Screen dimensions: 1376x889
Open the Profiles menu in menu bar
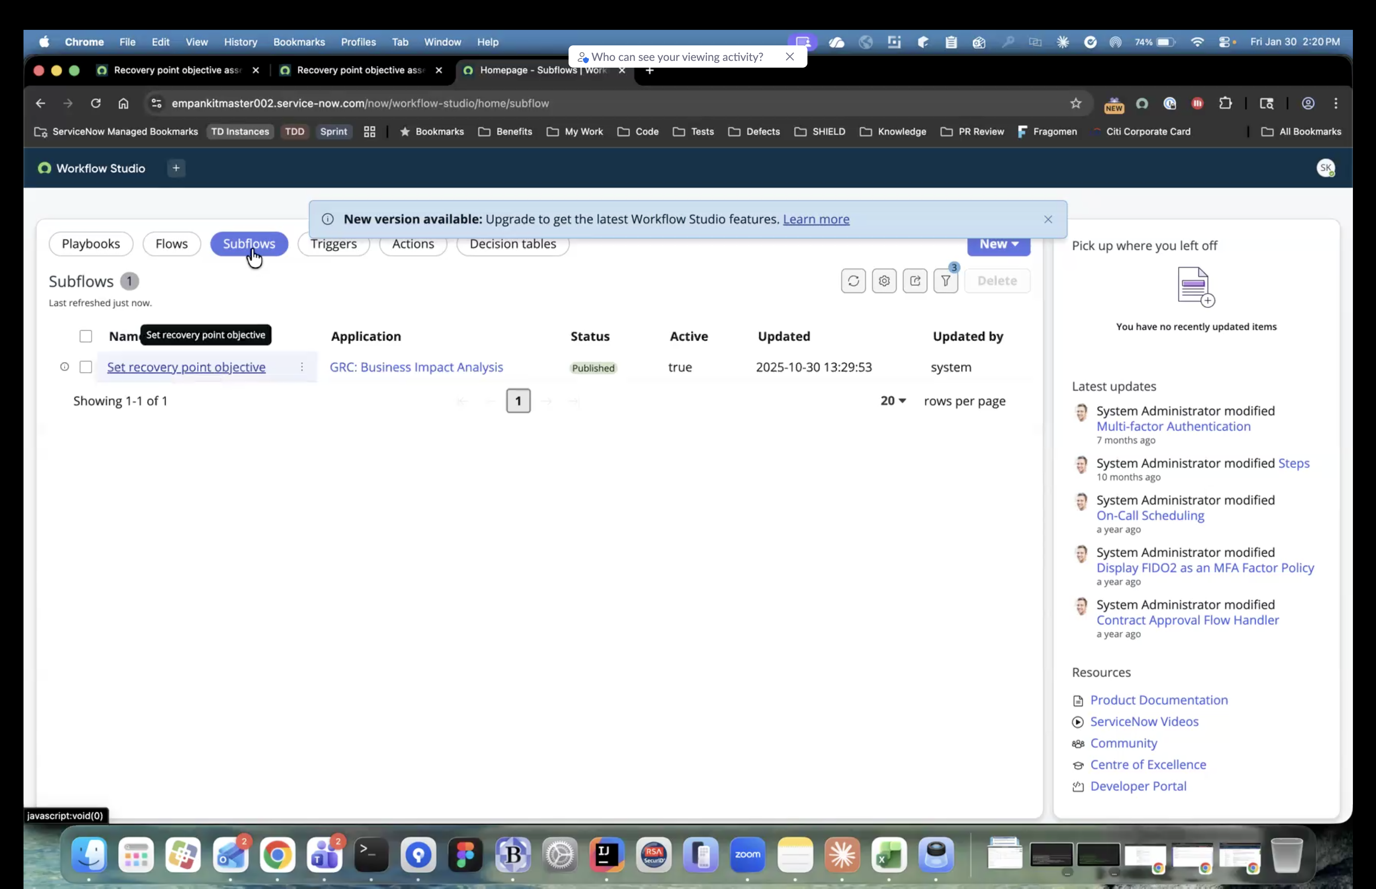coord(358,42)
